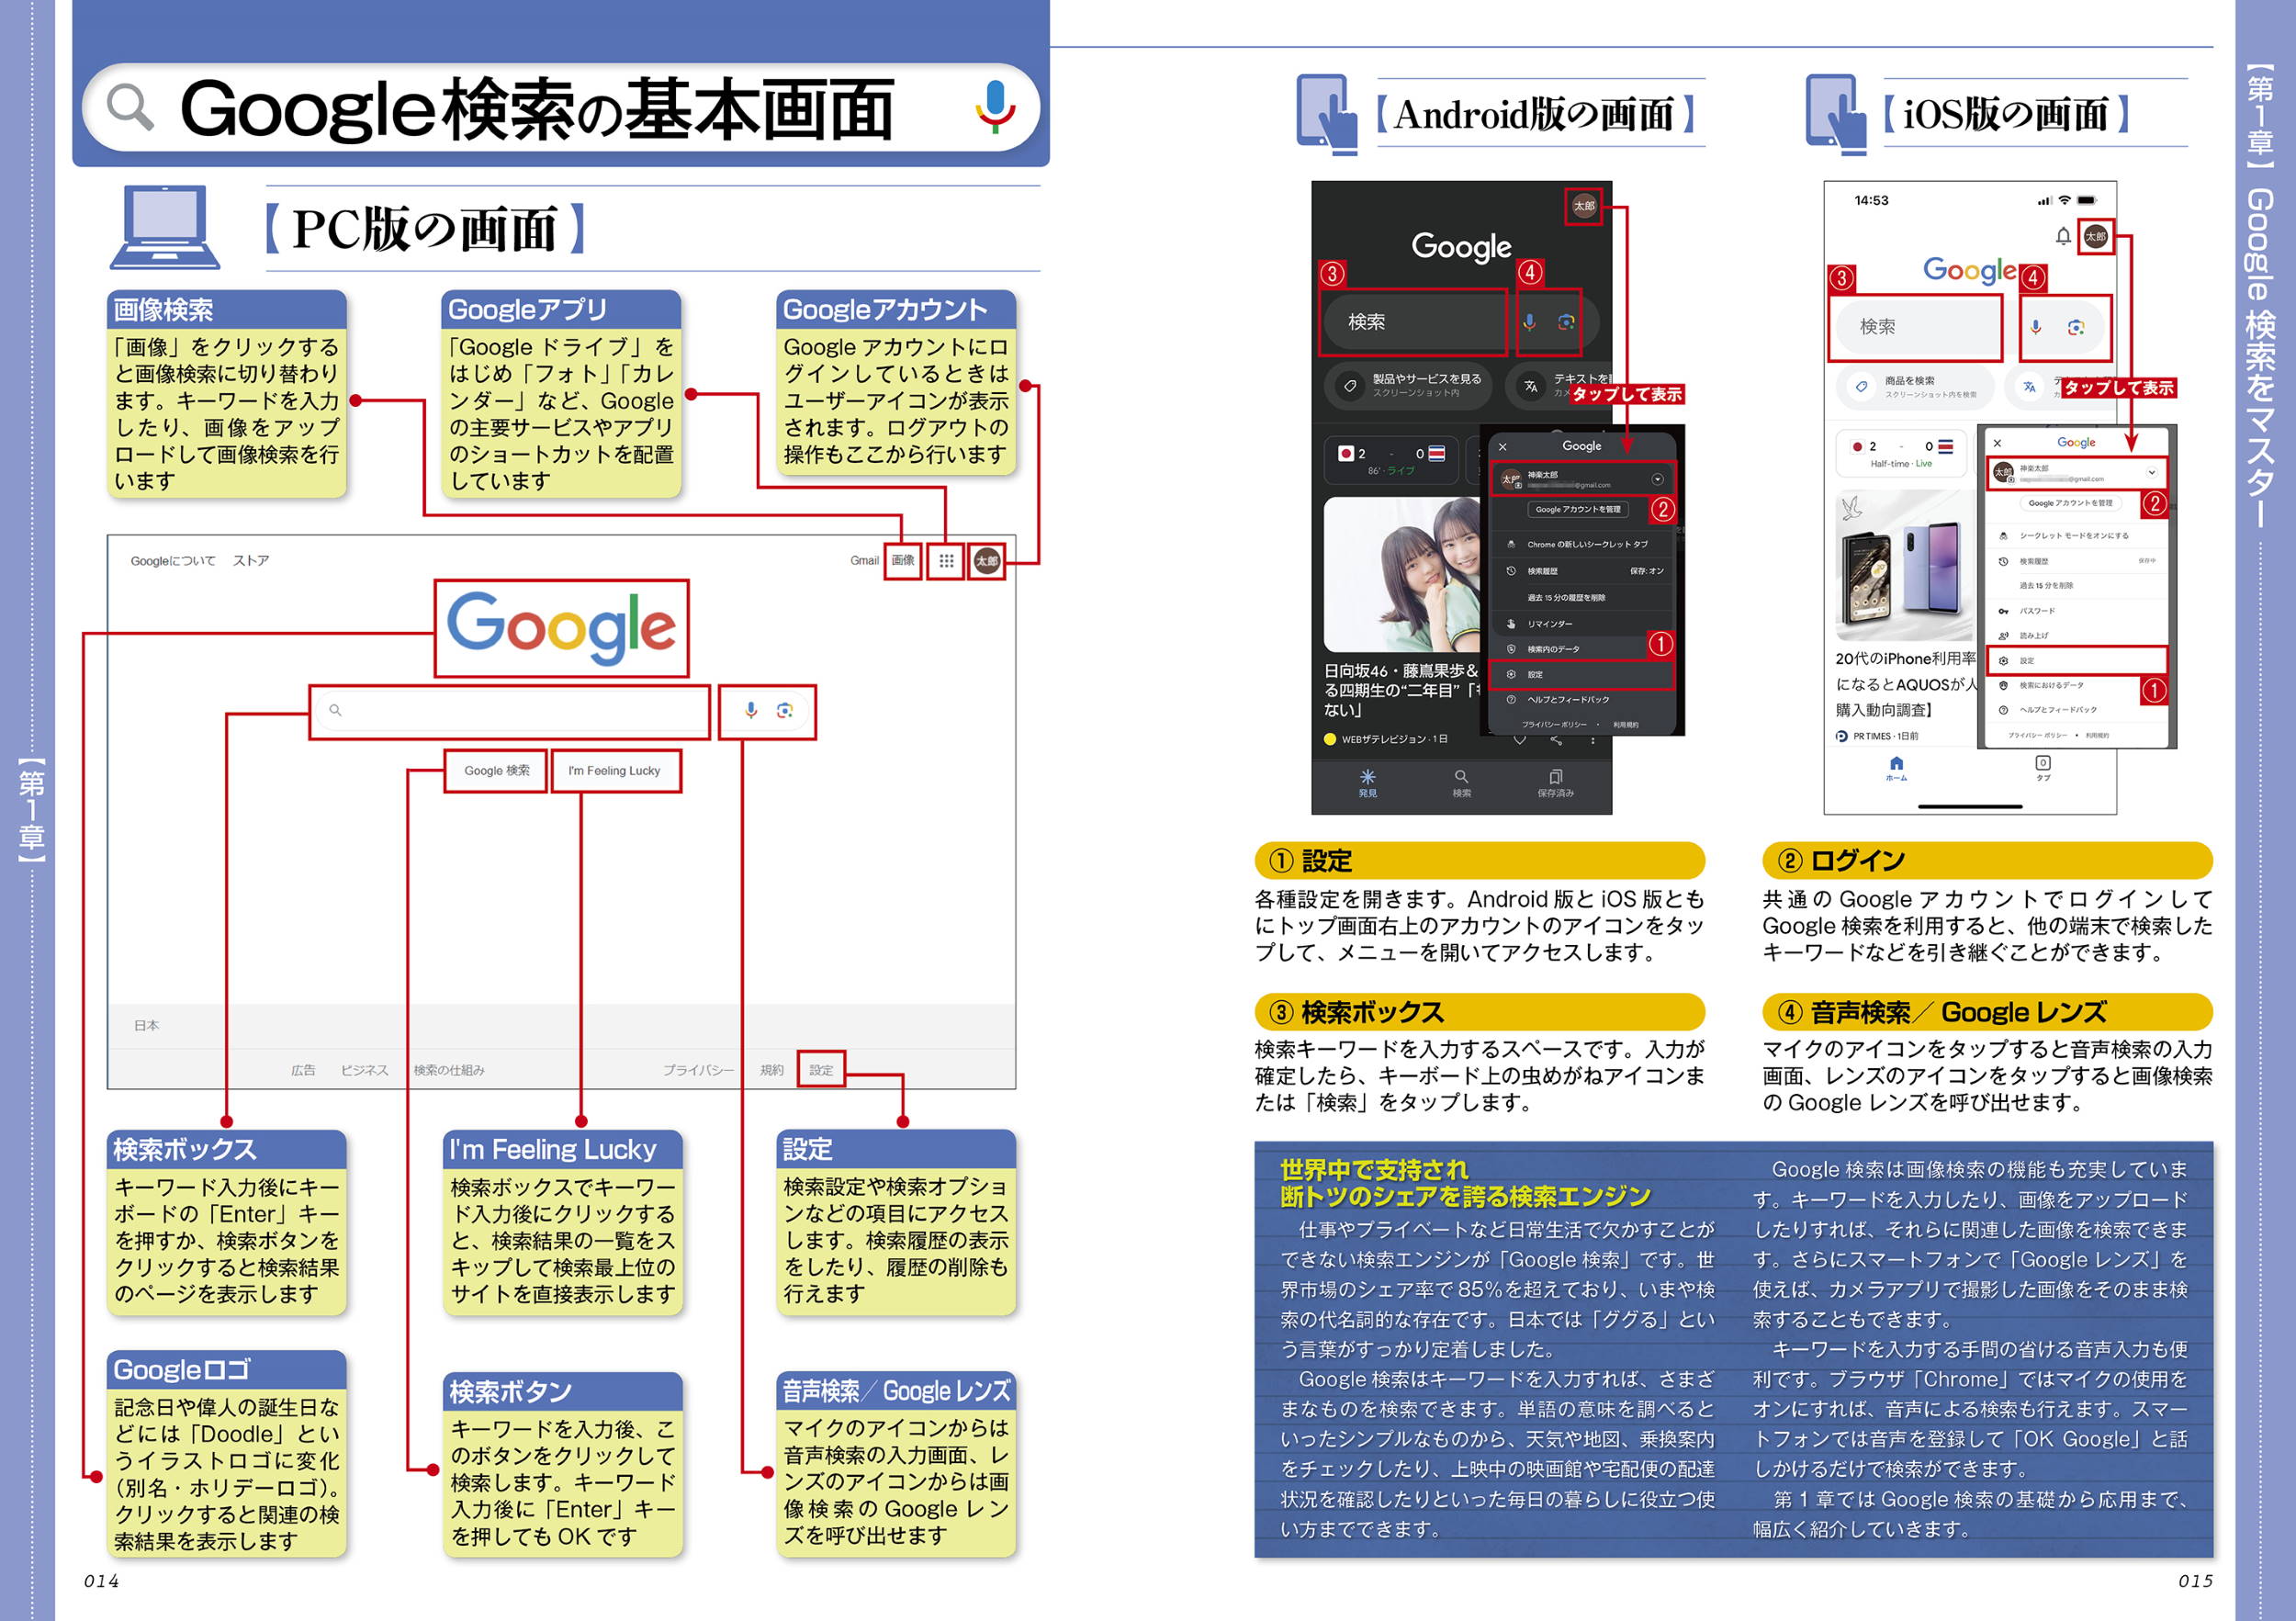
Task: Tap the notification bell on iOS screen
Action: point(2062,236)
